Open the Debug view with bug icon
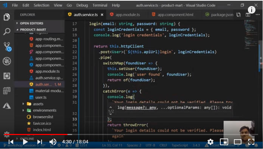Image resolution: width=263 pixels, height=149 pixels. [7, 61]
